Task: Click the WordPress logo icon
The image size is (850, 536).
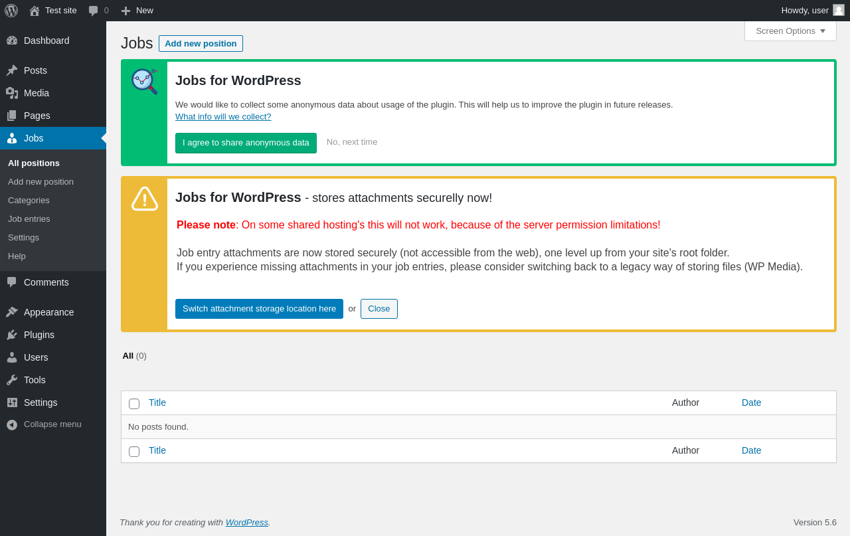Action: coord(11,11)
